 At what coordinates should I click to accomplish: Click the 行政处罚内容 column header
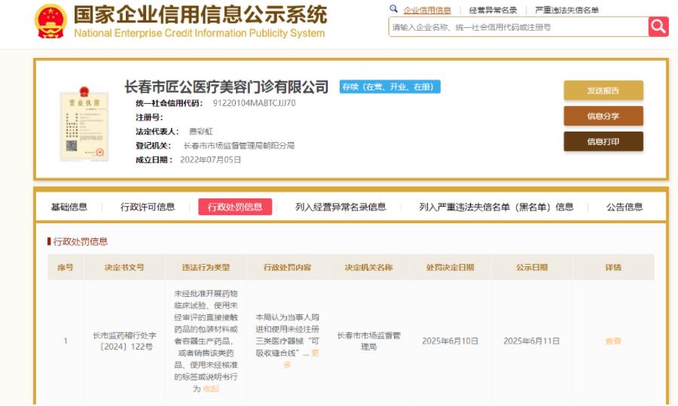tap(288, 268)
